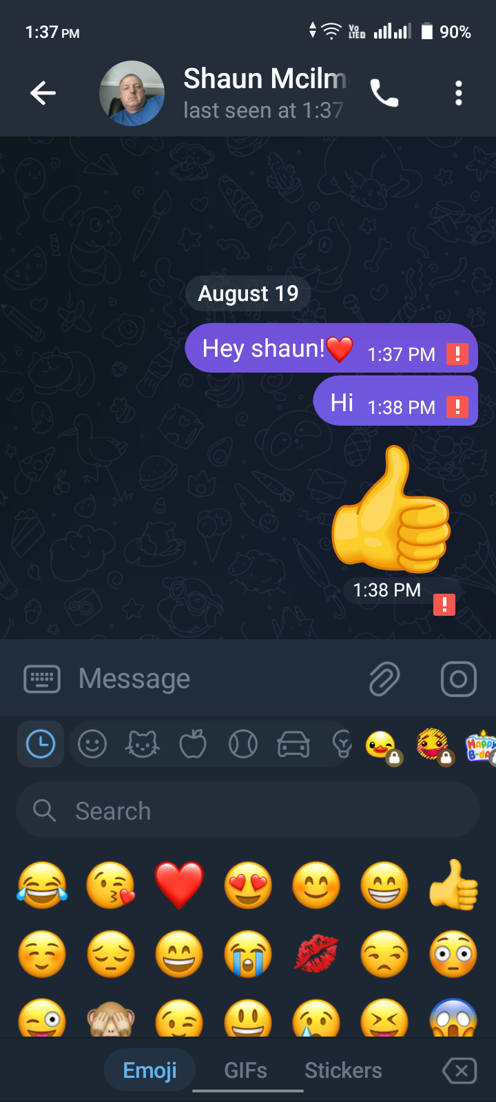Screen dimensions: 496x1102
Task: Insert the red heart emoji
Action: point(179,884)
